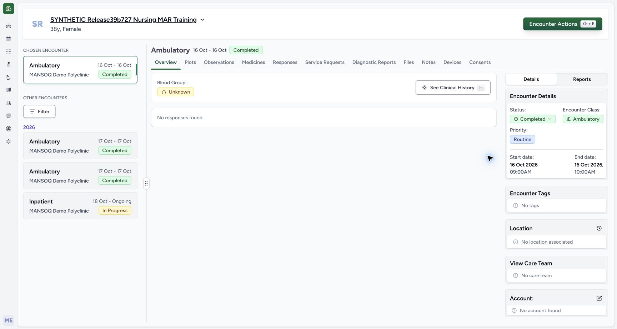Viewport: 617px width, 329px height.
Task: Open patient name SYNTHETIC Release39b727 link
Action: [124, 20]
